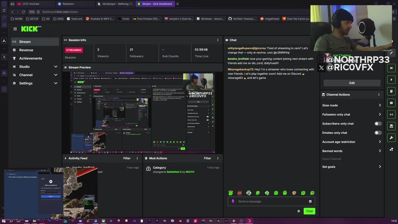The height and width of the screenshot is (224, 398).
Task: Open Mod Actions three-dot menu
Action: pyautogui.click(x=218, y=158)
